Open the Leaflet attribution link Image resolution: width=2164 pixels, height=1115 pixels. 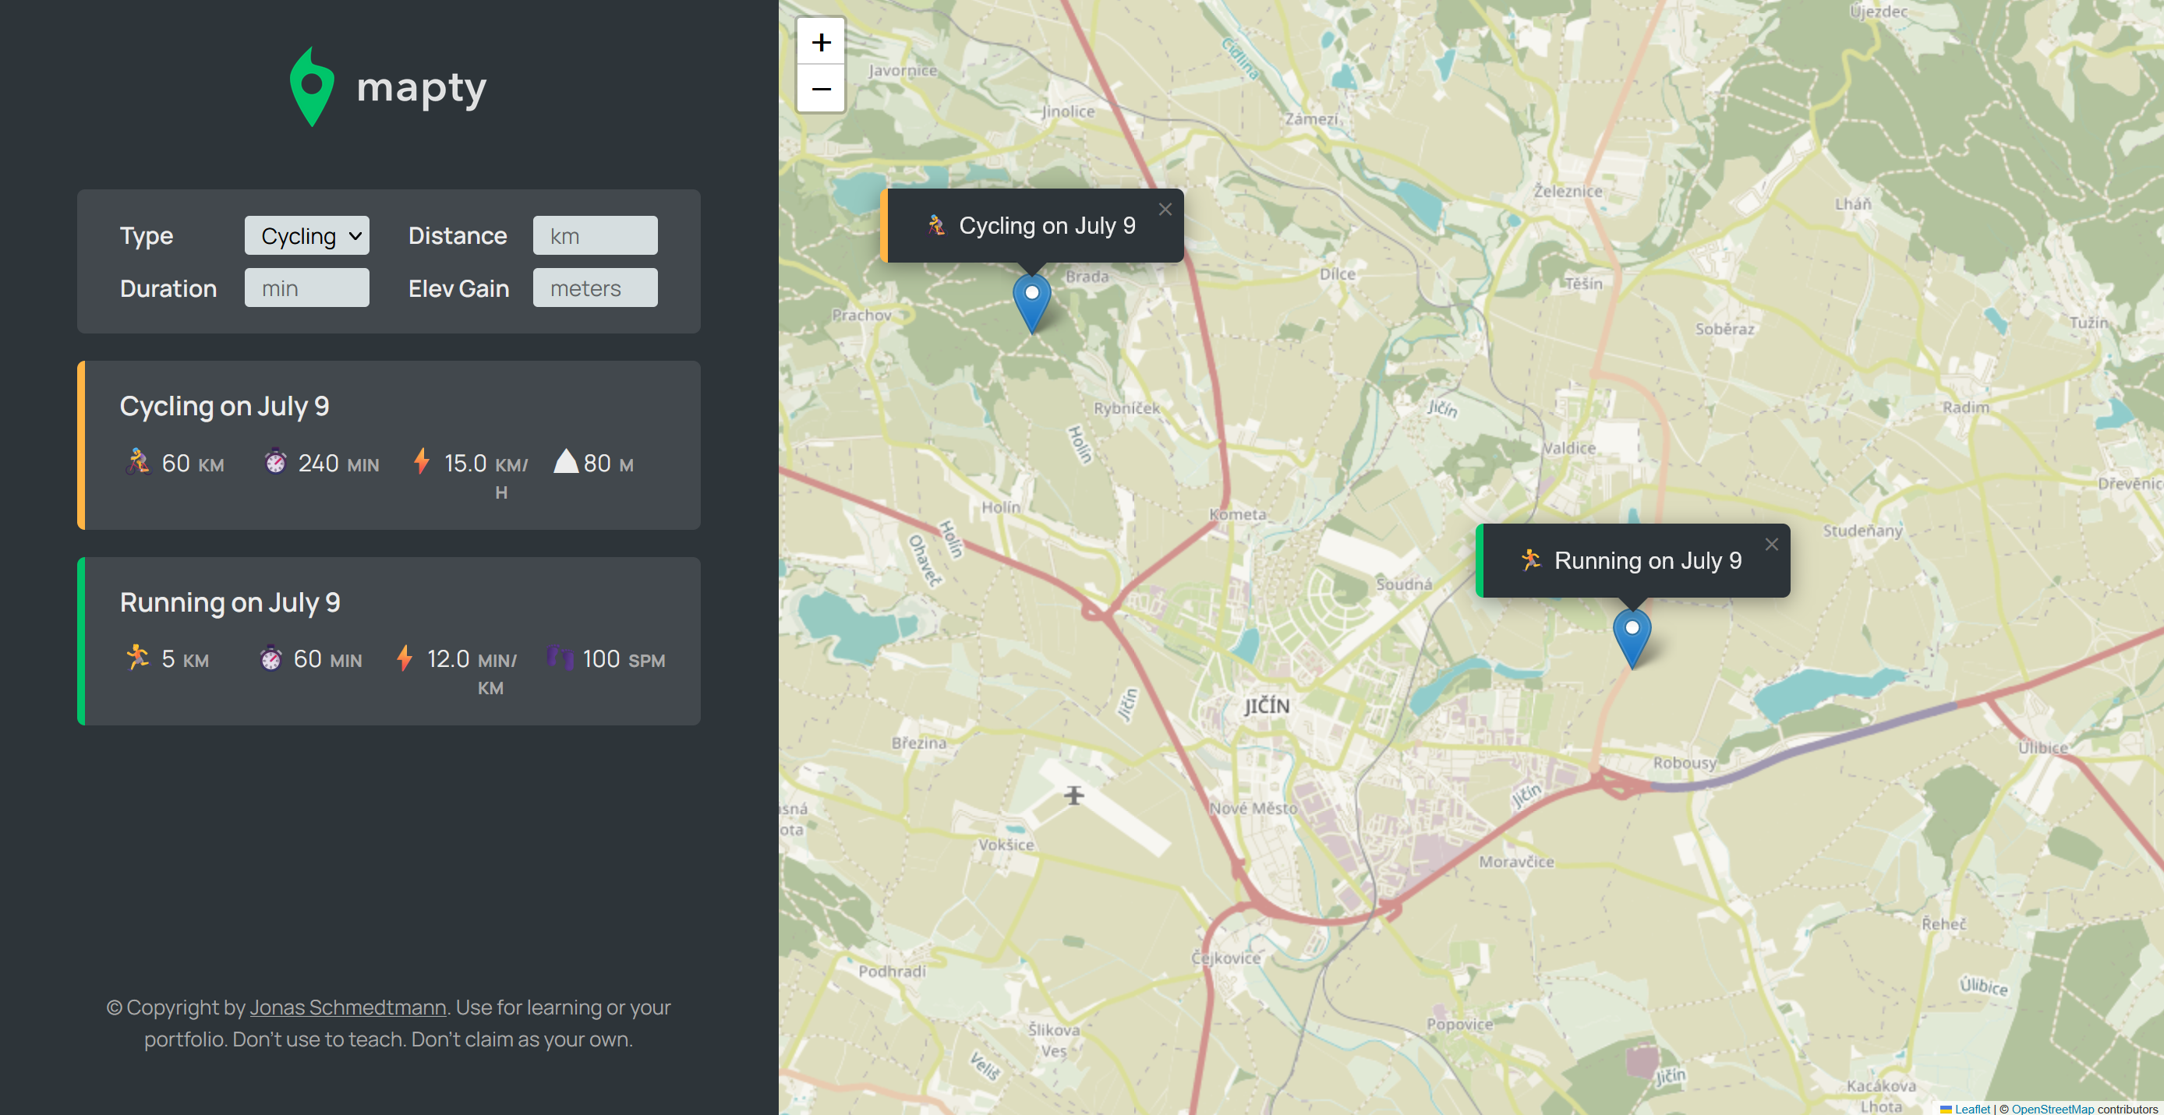pos(1971,1108)
